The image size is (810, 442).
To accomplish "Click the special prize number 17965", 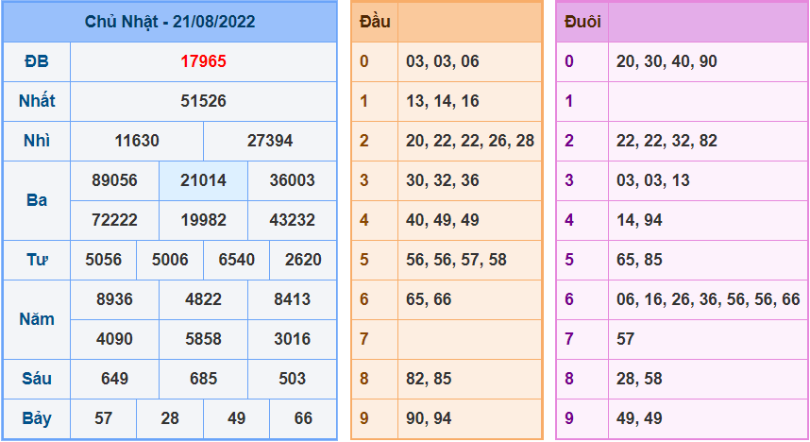I will pyautogui.click(x=203, y=61).
